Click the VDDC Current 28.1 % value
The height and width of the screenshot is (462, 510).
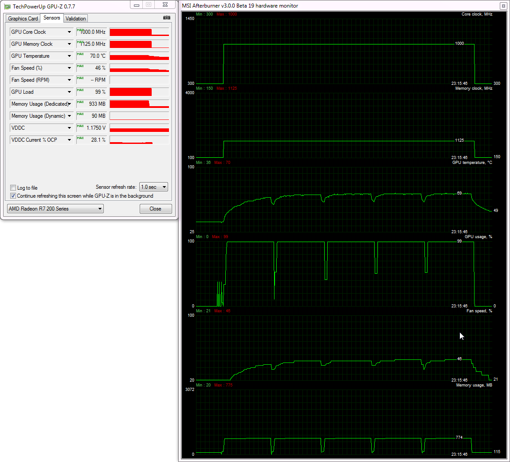click(91, 140)
